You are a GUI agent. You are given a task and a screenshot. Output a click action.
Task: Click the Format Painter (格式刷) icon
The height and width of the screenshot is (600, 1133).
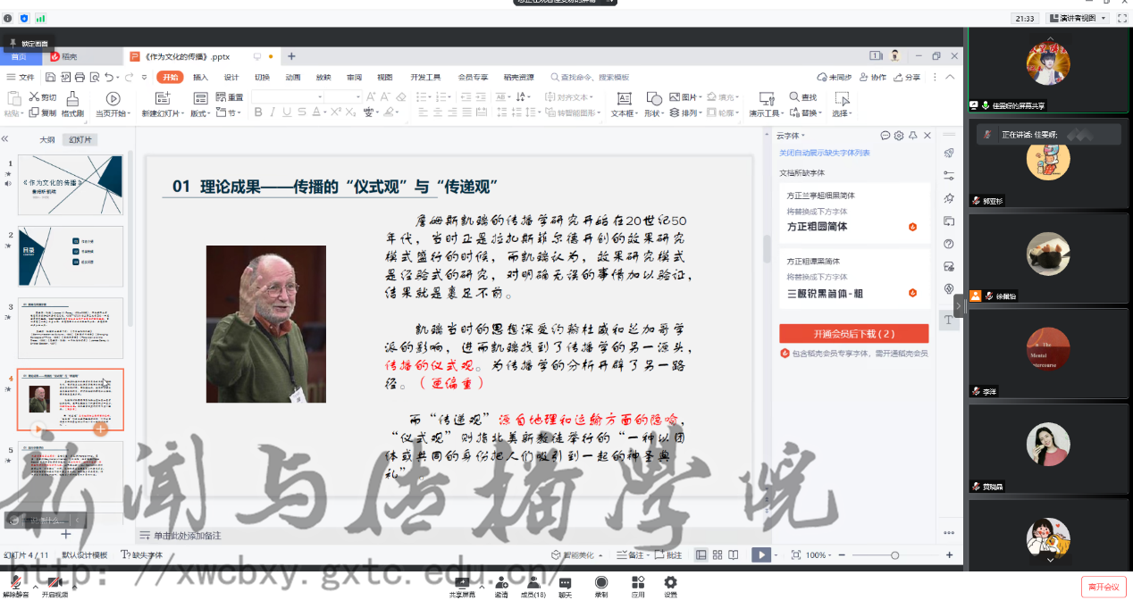coord(72,98)
